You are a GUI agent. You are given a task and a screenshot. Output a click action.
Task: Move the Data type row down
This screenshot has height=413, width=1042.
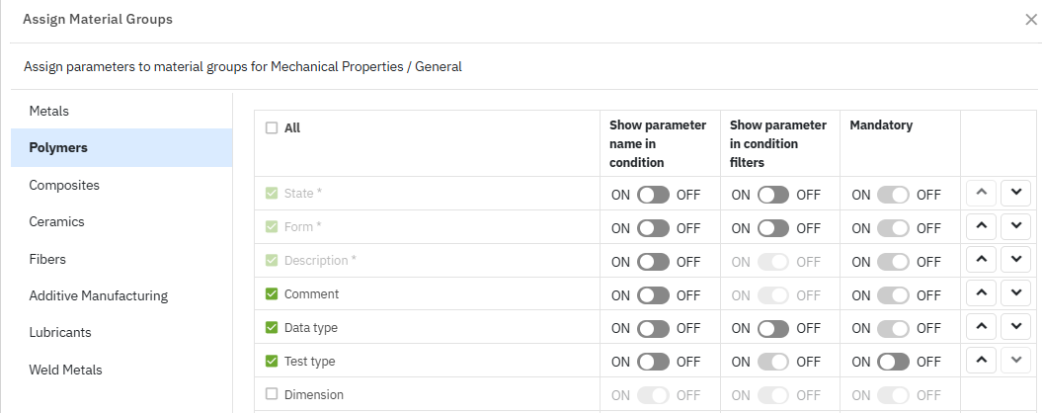[x=1015, y=327]
